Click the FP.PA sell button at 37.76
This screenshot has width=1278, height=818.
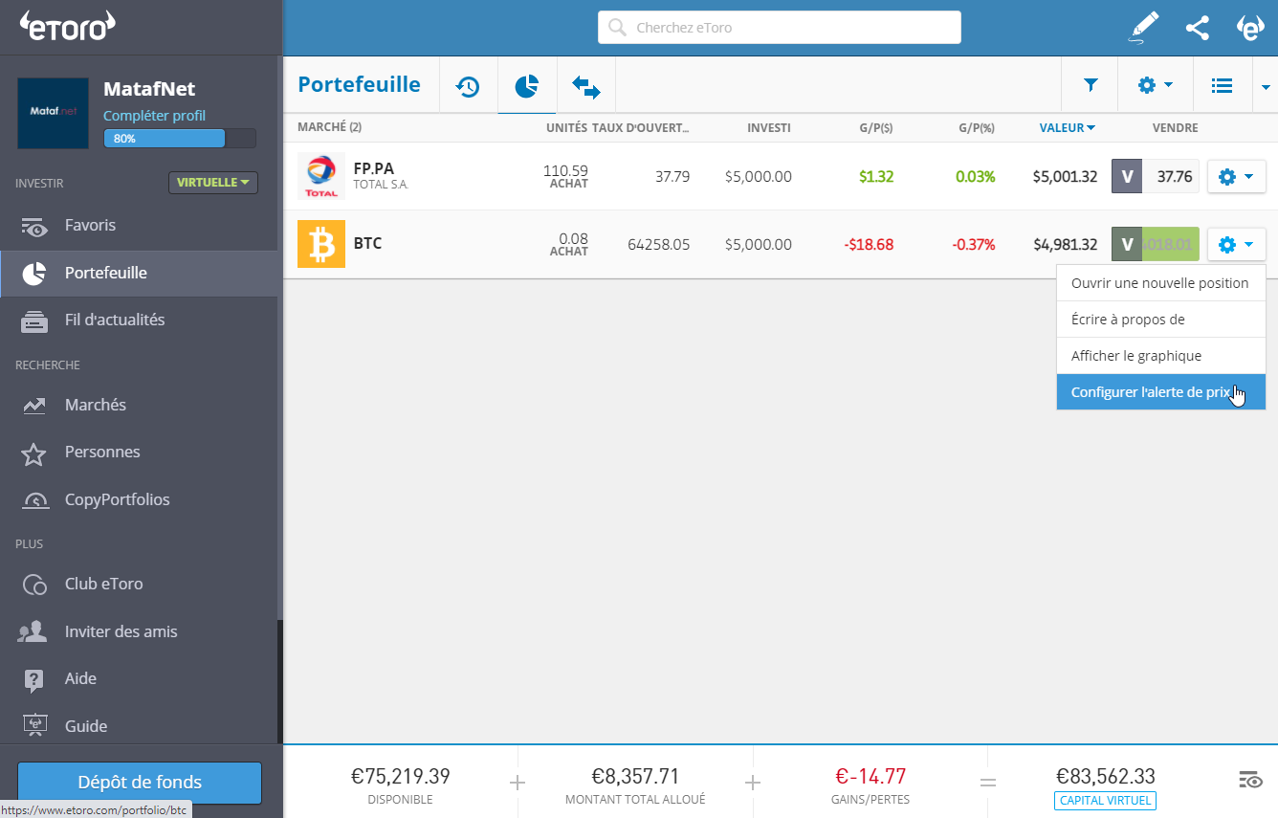pos(1155,176)
